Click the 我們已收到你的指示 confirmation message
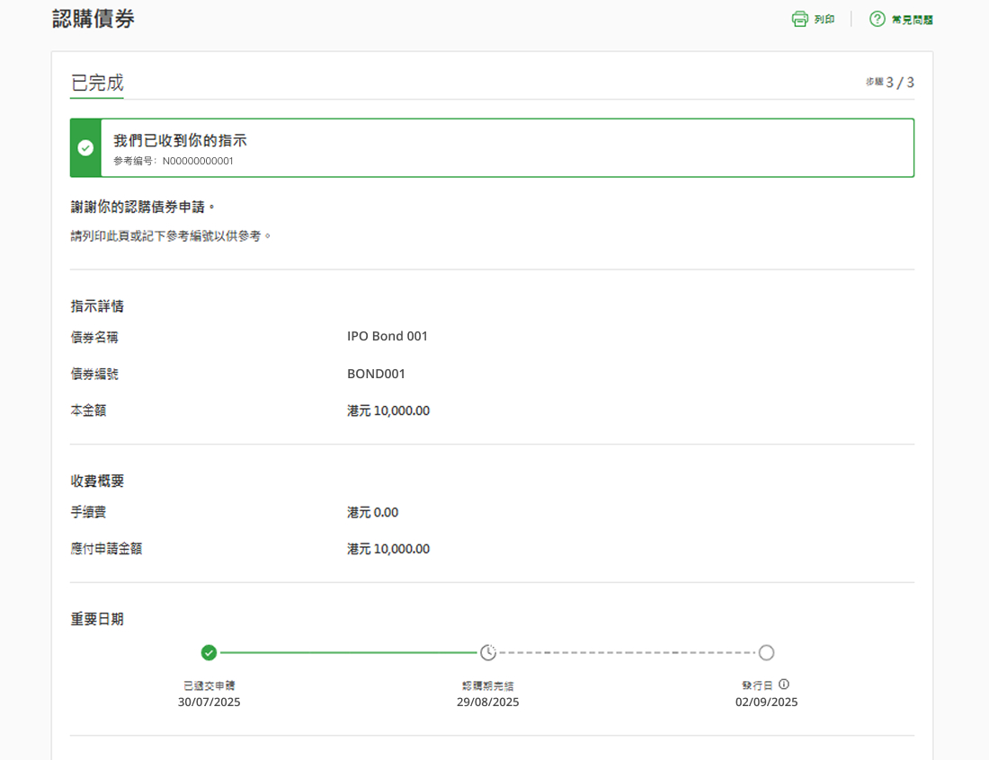The image size is (989, 760). [180, 140]
